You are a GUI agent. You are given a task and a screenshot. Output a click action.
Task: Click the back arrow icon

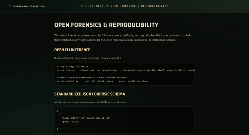pyautogui.click(x=10, y=6)
